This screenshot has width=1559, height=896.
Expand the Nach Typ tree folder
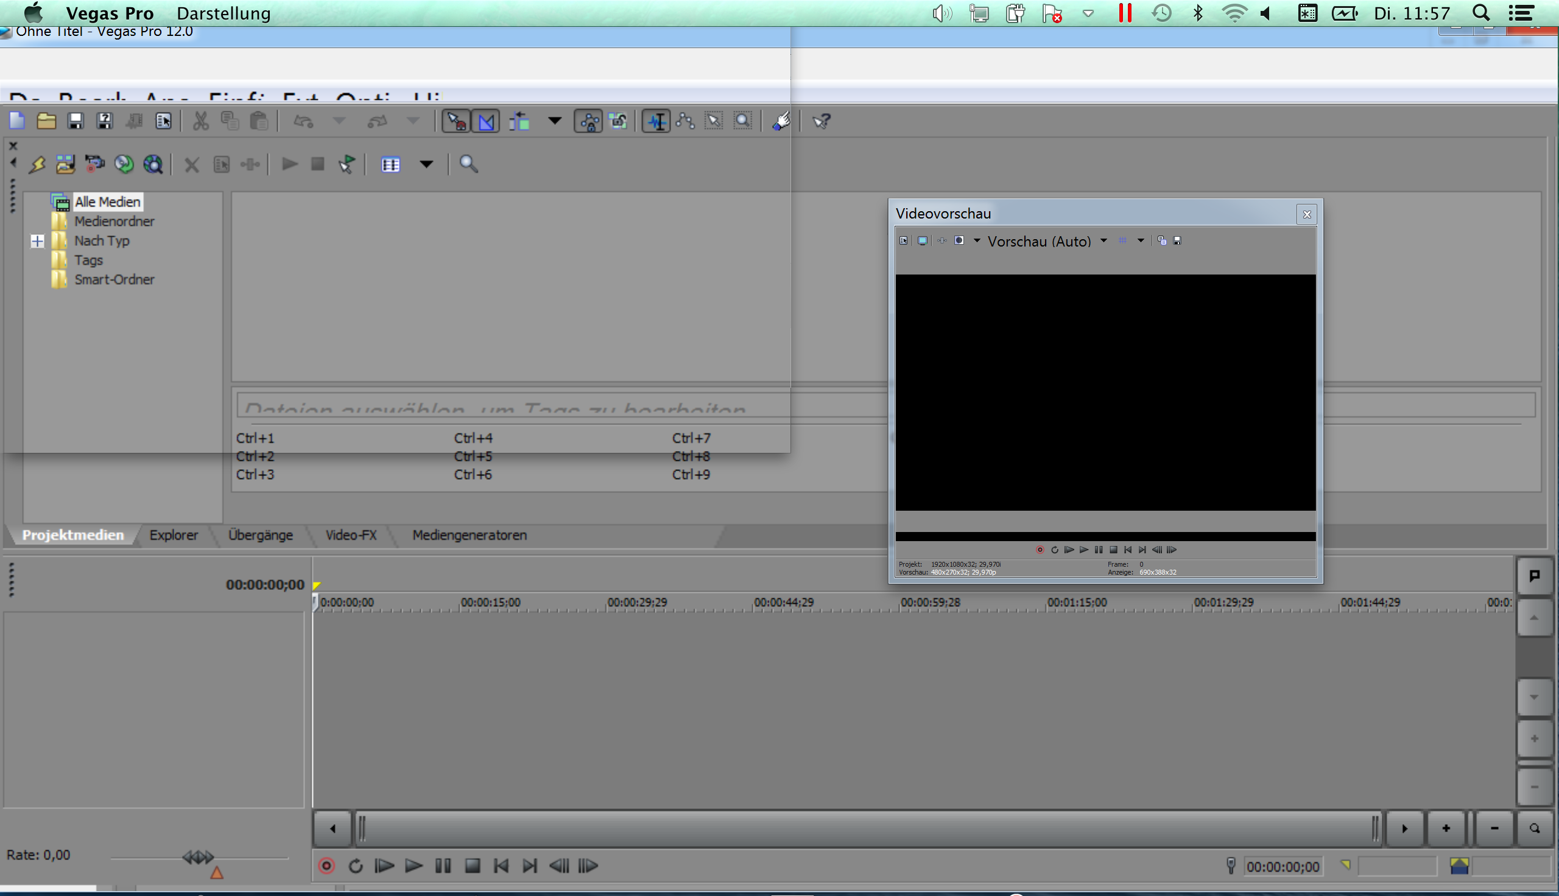pos(37,240)
